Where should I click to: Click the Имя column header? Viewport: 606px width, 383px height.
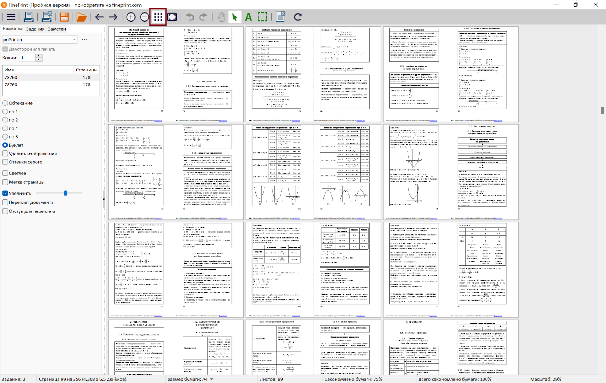38,70
